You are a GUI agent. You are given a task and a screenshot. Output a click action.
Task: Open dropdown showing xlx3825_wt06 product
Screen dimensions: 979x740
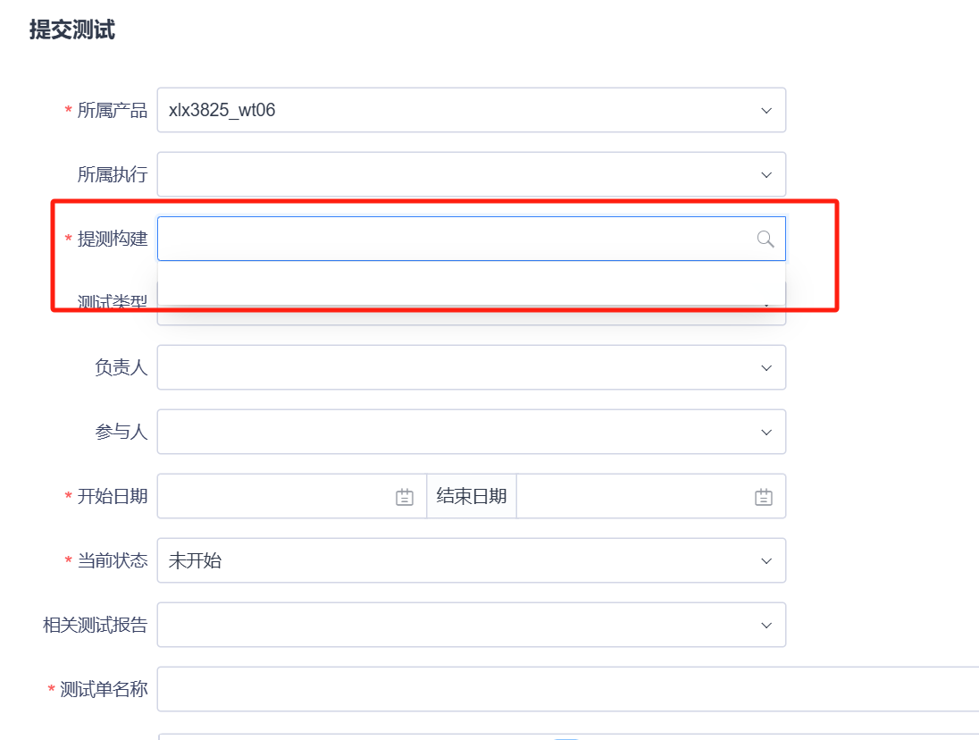(x=447, y=111)
